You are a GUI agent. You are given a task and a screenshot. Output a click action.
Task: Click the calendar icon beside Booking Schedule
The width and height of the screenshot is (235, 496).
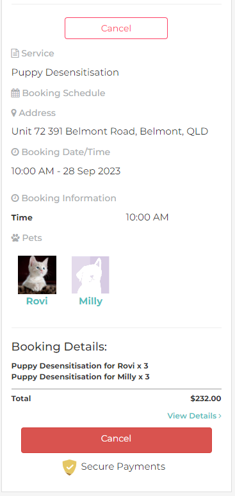[x=15, y=93]
